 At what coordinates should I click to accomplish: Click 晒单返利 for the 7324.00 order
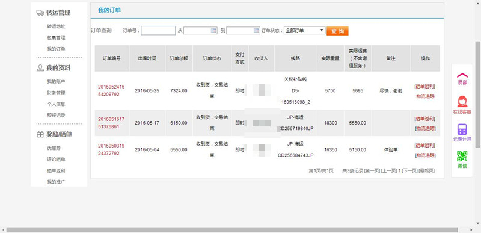[425, 86]
